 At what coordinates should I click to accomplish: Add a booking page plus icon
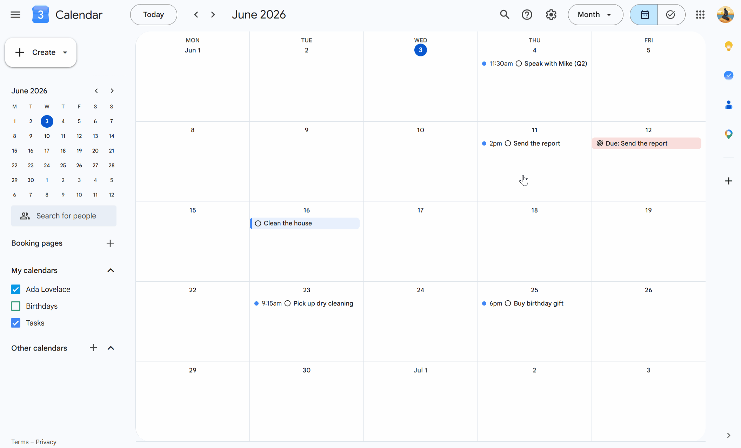[110, 243]
